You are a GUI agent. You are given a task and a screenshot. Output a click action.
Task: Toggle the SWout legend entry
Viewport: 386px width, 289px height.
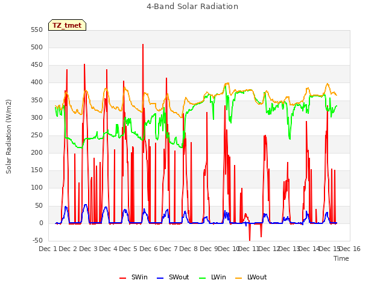click(173, 277)
